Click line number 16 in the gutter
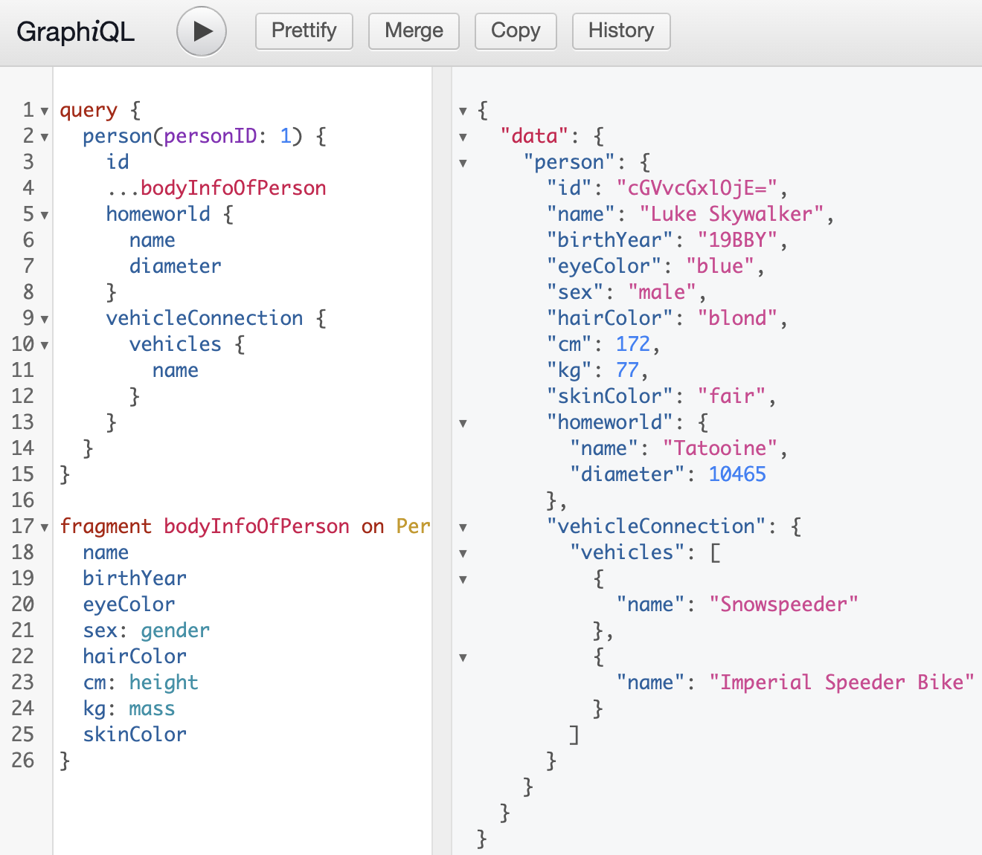Image resolution: width=982 pixels, height=855 pixels. pyautogui.click(x=23, y=500)
